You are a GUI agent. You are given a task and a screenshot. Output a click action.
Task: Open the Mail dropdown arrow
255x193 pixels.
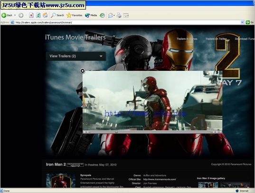tap(114, 15)
